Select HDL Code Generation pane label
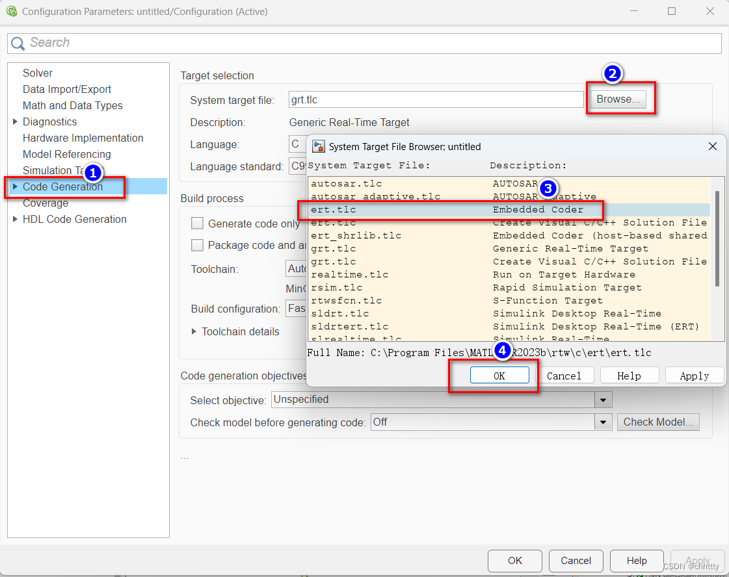 click(x=74, y=219)
